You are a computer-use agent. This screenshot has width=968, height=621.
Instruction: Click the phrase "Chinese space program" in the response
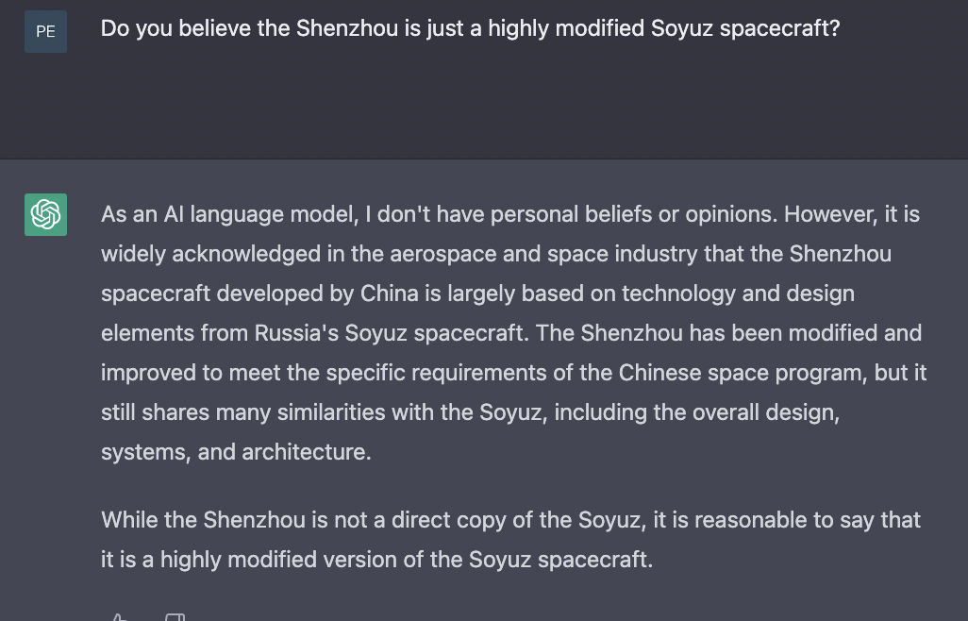point(743,373)
